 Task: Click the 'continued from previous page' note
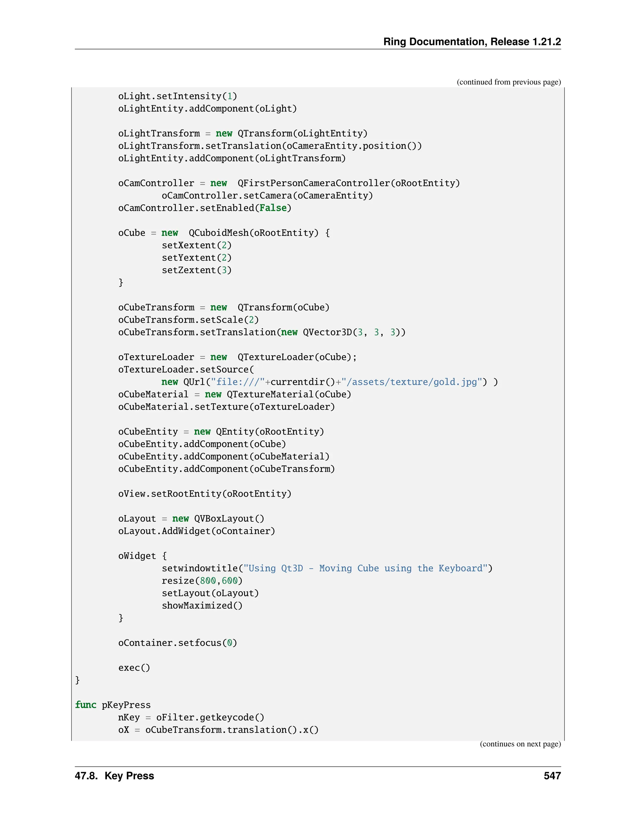508,82
